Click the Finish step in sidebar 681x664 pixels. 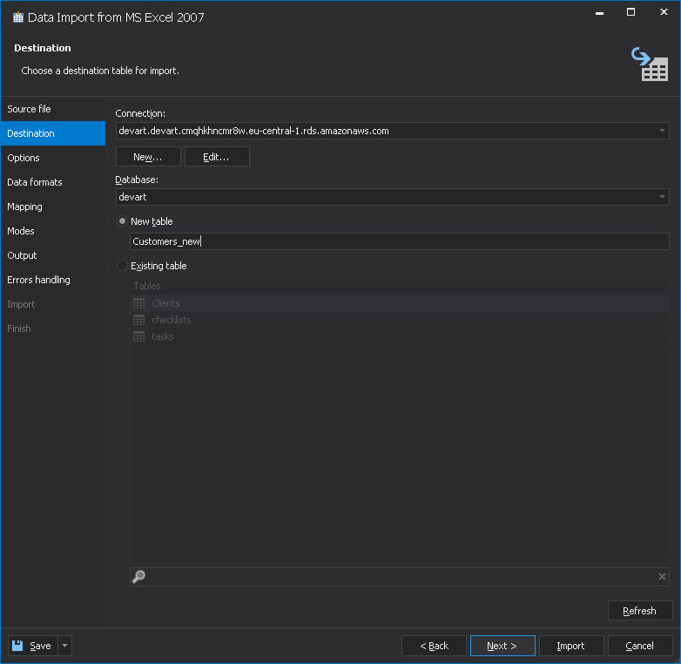(x=52, y=329)
